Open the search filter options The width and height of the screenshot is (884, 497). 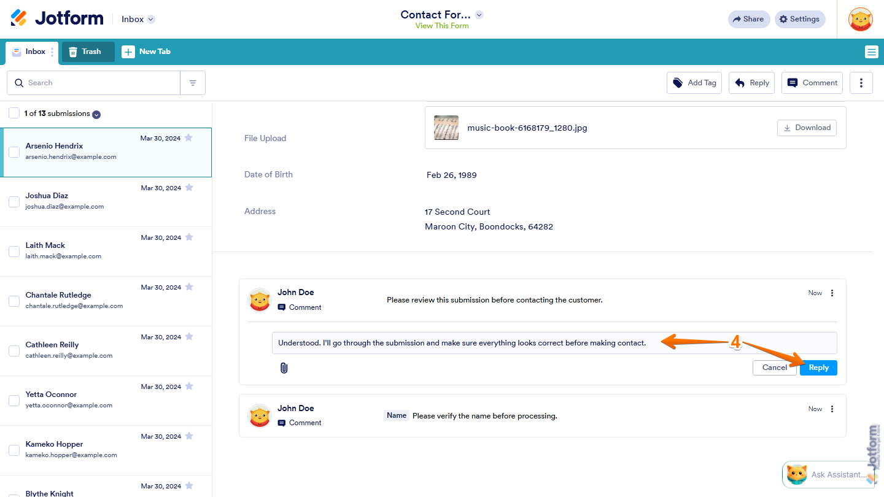(x=193, y=83)
